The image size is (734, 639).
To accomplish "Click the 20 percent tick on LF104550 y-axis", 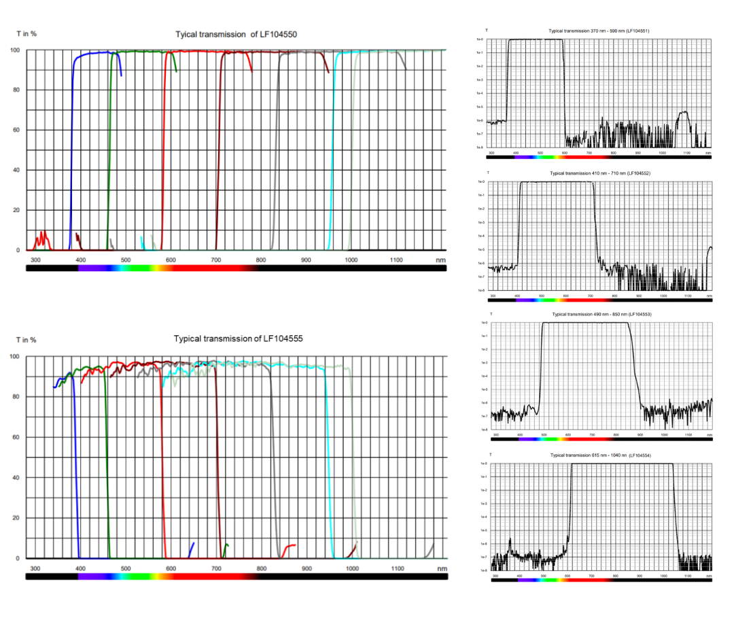I will [16, 210].
